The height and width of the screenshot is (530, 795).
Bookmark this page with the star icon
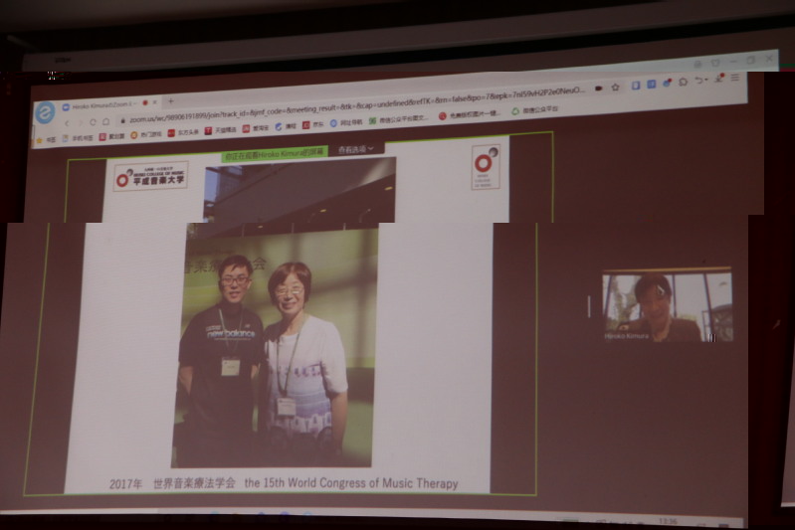(x=616, y=88)
